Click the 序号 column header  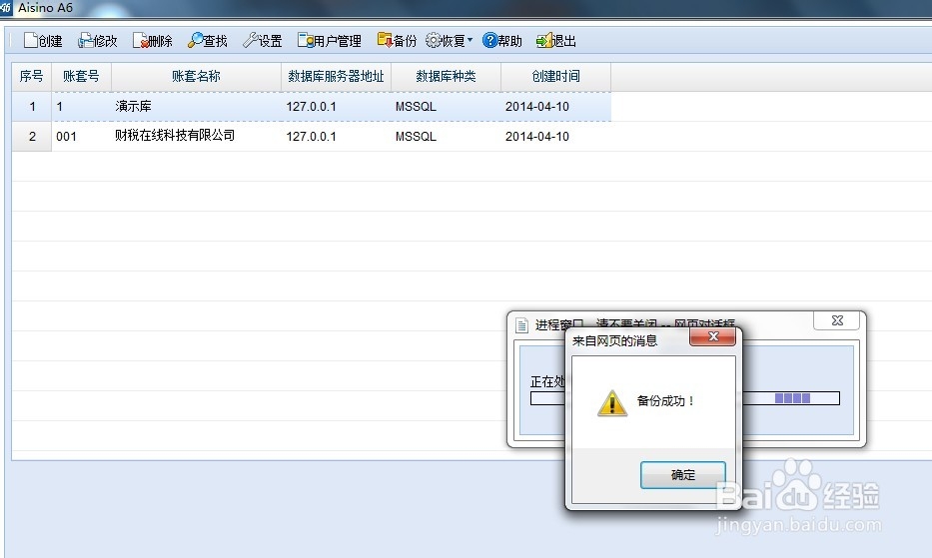tap(32, 76)
